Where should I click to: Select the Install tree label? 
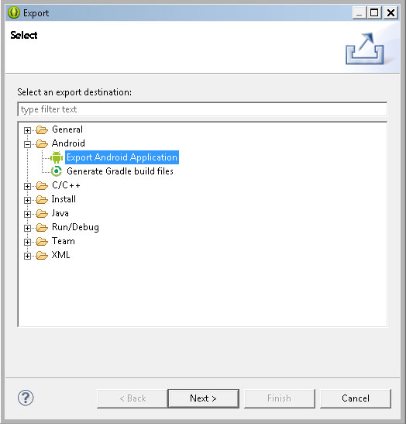tap(64, 199)
